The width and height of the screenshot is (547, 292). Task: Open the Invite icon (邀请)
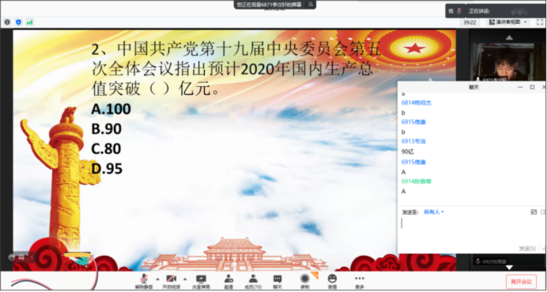click(228, 280)
